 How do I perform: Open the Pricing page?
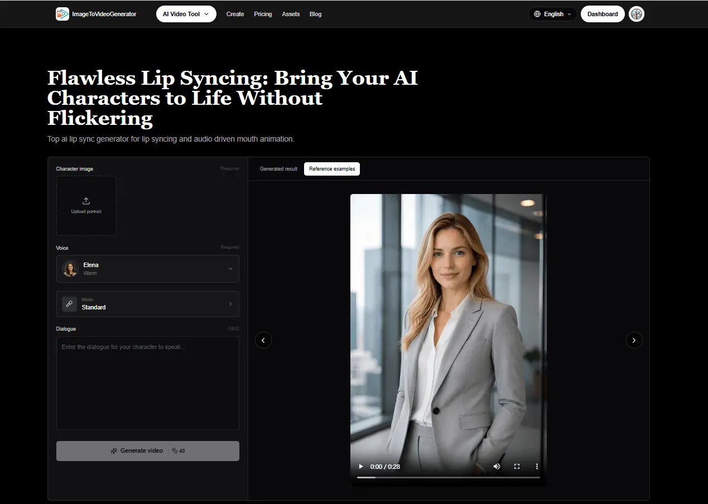263,14
